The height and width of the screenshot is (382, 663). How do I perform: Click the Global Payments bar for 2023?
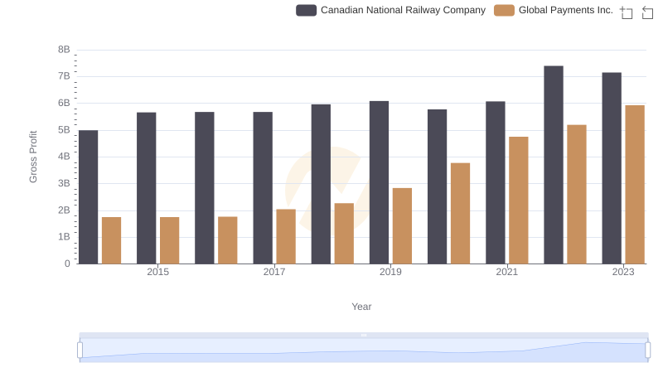(635, 185)
